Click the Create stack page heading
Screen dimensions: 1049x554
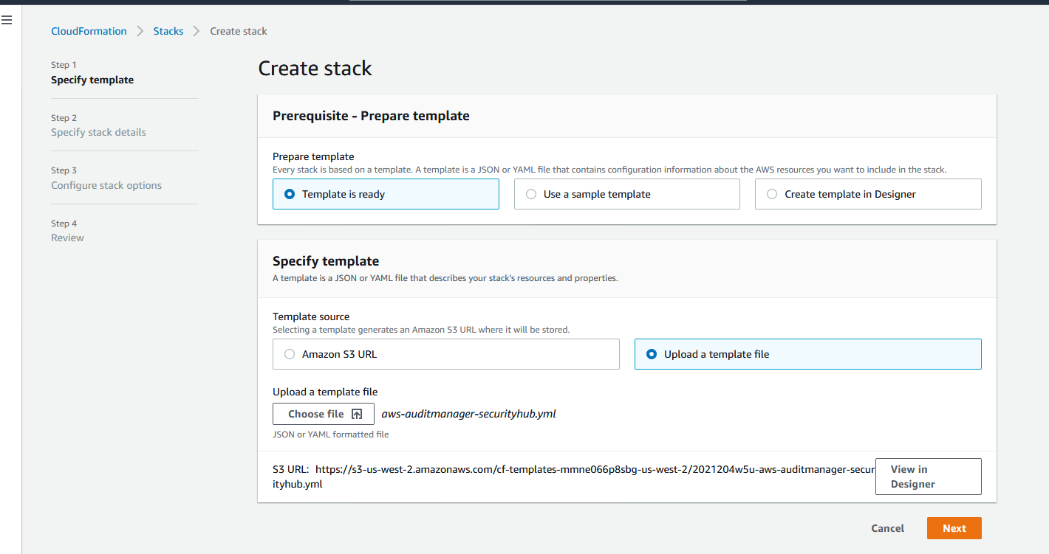(315, 69)
